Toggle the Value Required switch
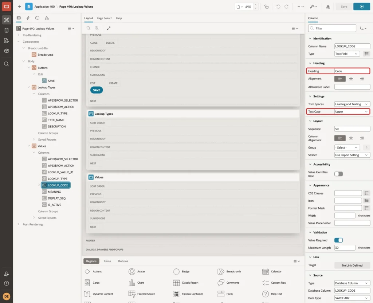This screenshot has width=373, height=303. [x=338, y=240]
